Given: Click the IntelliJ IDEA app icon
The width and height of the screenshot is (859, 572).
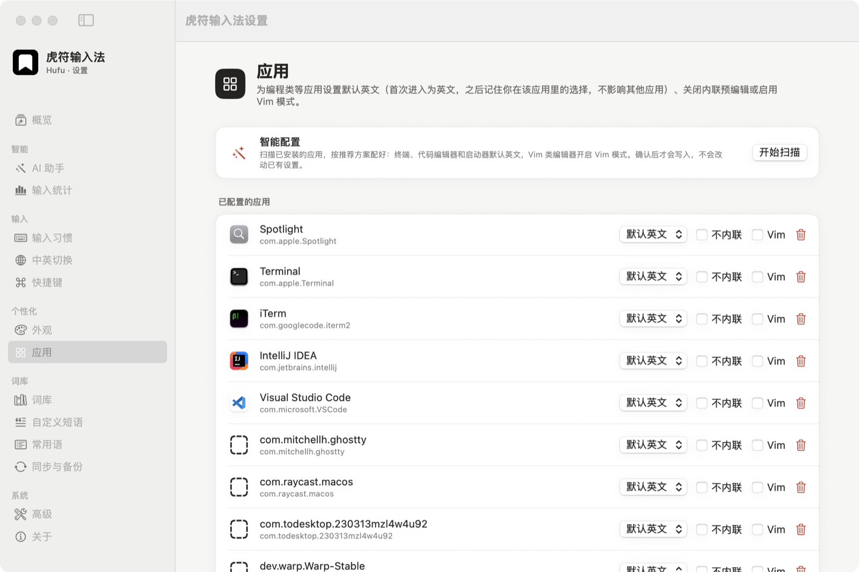Looking at the screenshot, I should coord(239,361).
